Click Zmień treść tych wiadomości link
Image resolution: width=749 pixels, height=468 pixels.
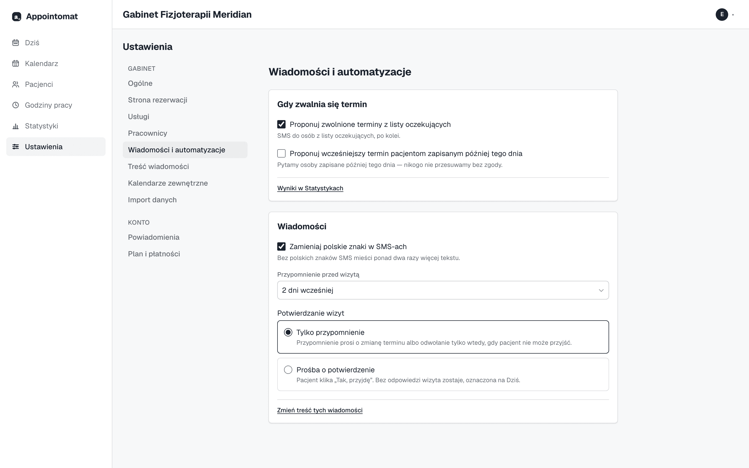(320, 410)
